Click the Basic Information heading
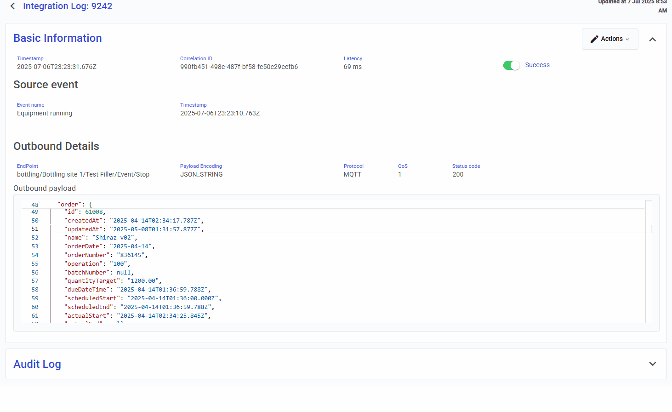This screenshot has width=672, height=412. [57, 38]
